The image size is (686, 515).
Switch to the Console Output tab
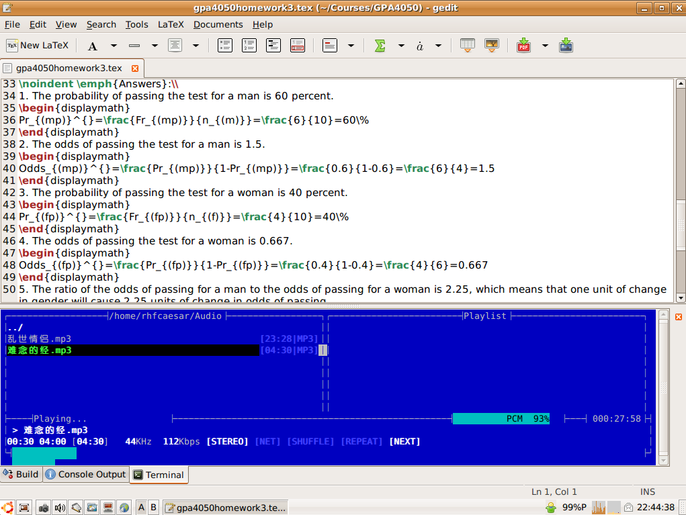86,474
